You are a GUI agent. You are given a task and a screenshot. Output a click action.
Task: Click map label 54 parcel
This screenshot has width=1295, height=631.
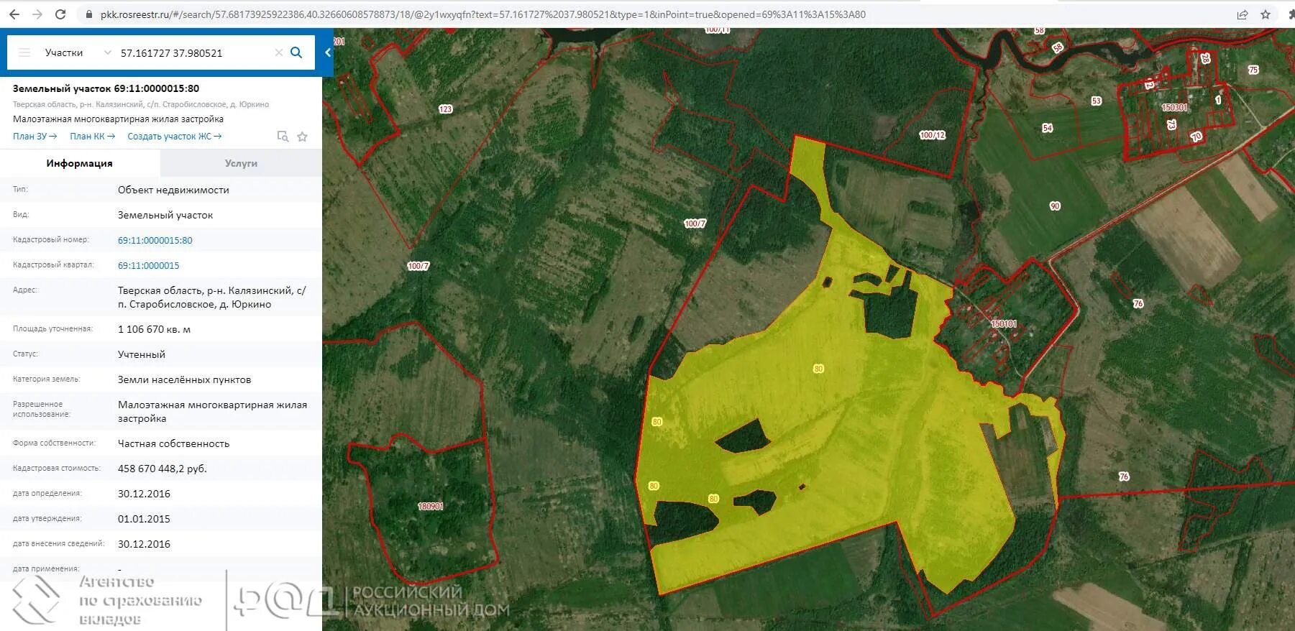tap(1048, 128)
